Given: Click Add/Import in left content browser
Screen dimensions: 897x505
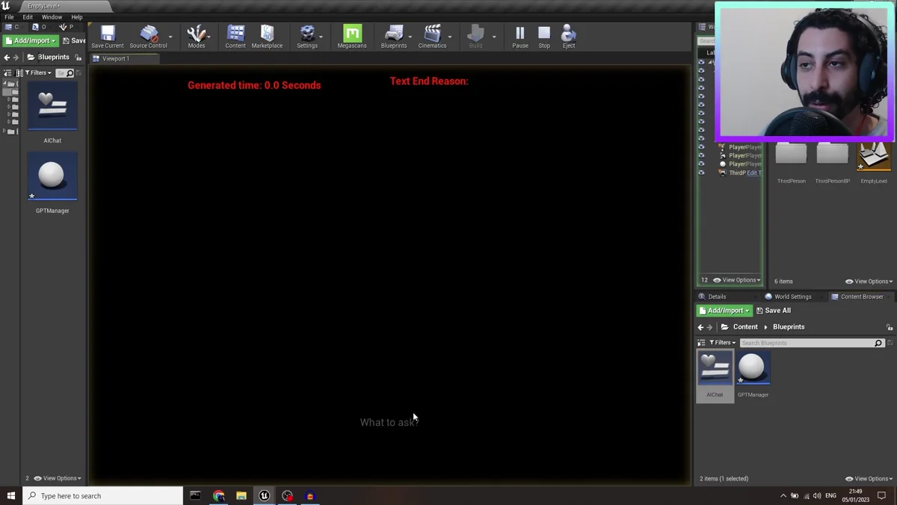Looking at the screenshot, I should (x=31, y=40).
